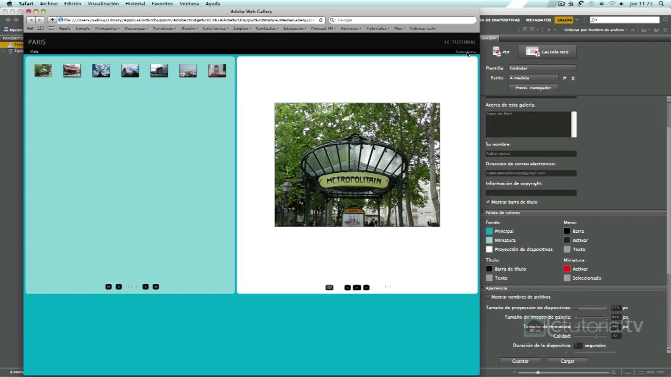Click the delete style trash icon
The image size is (671, 377).
[x=573, y=78]
